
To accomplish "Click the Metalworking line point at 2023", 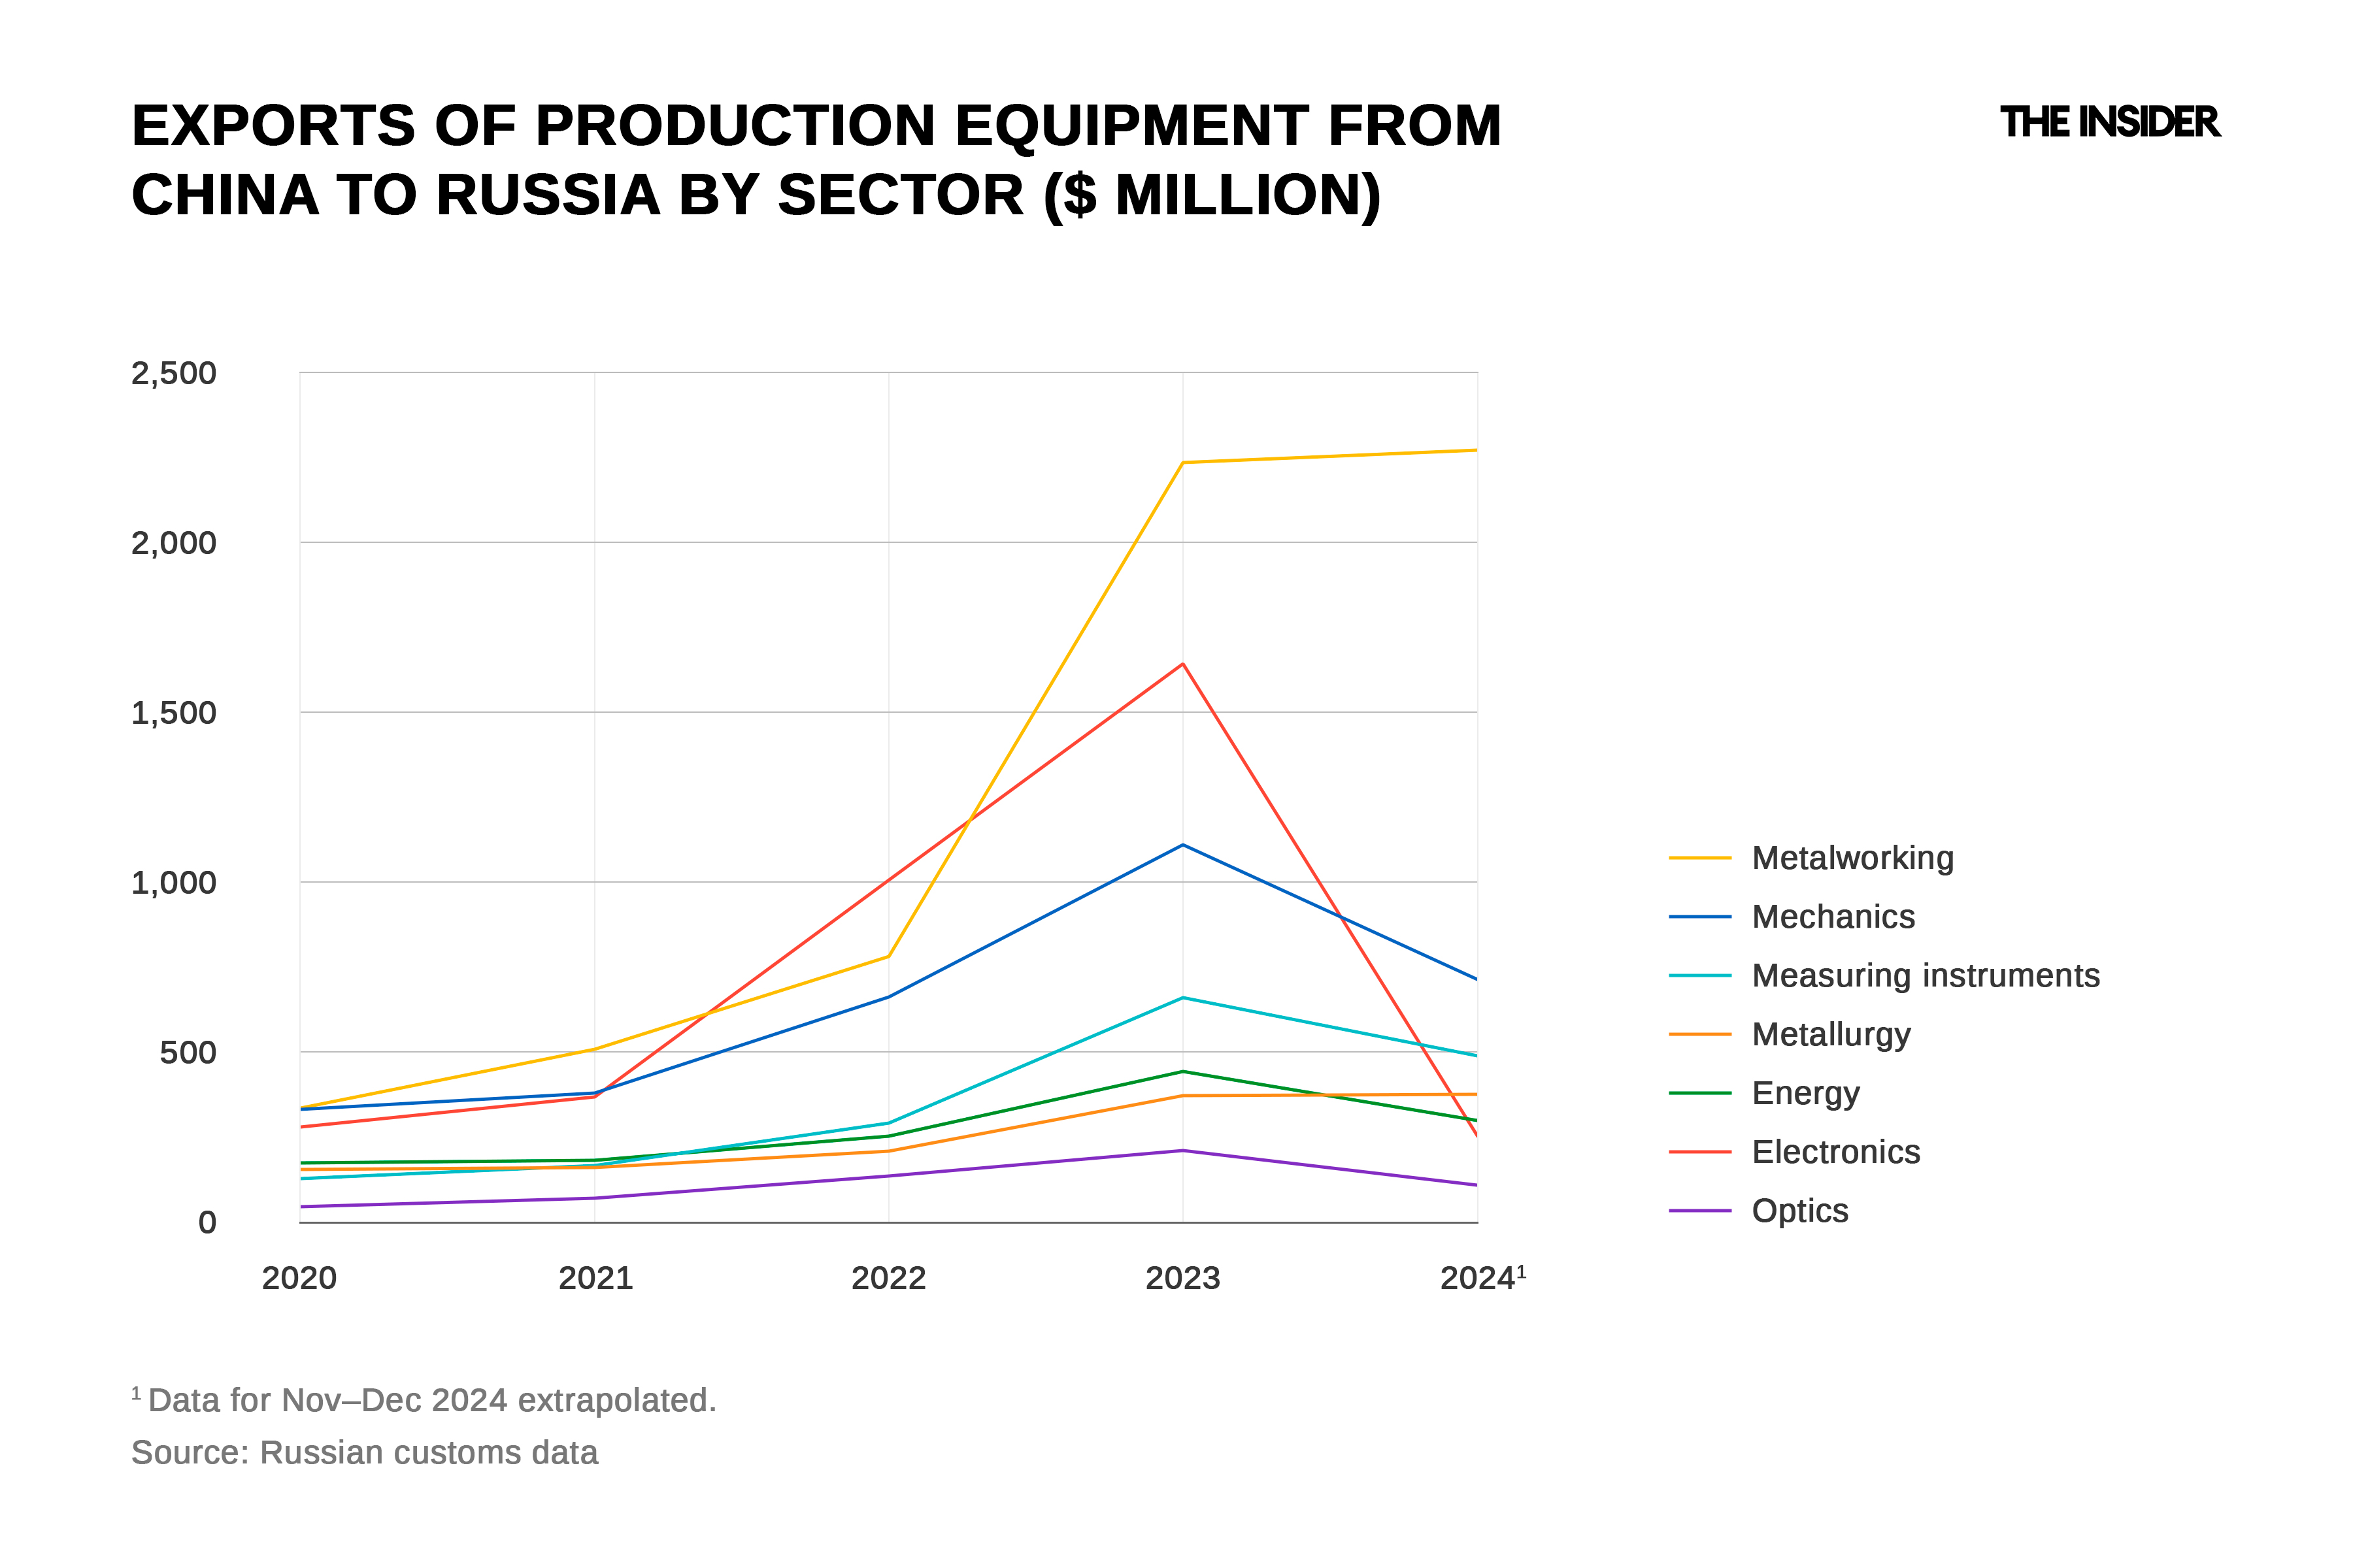I will [1182, 463].
